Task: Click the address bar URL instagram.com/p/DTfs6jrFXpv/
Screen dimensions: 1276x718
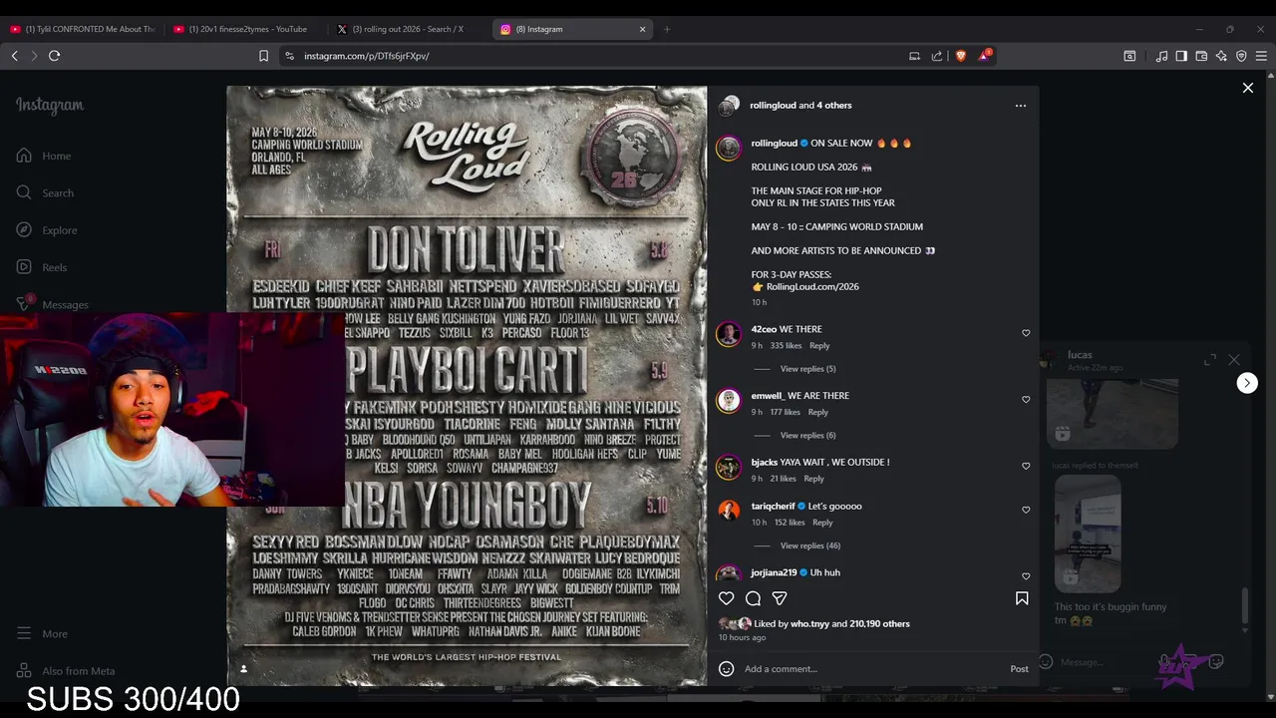Action: pos(367,56)
